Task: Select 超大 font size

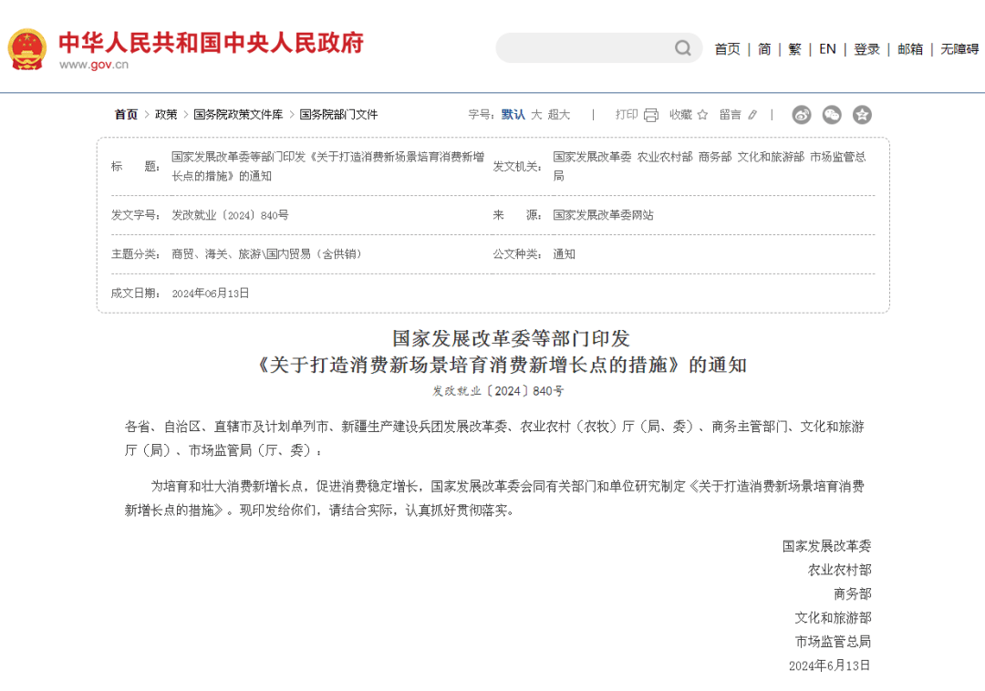Action: 558,114
